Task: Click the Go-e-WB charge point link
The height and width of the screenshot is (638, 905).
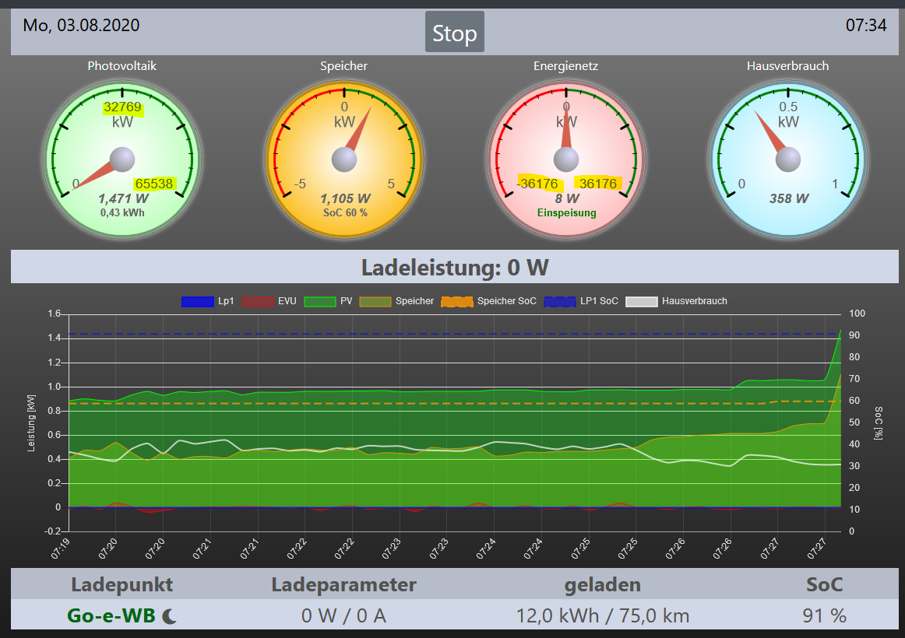Action: point(113,615)
